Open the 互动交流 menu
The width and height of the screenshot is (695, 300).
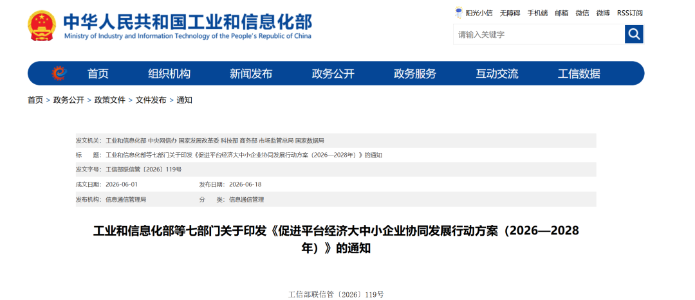point(497,73)
